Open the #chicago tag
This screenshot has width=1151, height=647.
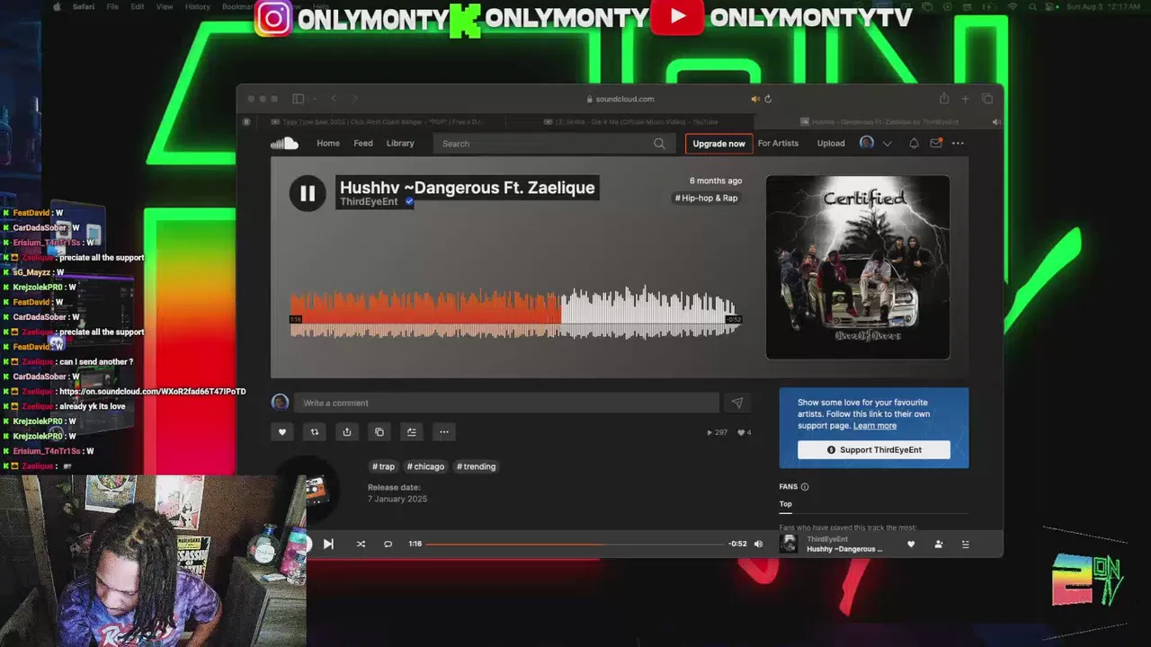coord(425,466)
